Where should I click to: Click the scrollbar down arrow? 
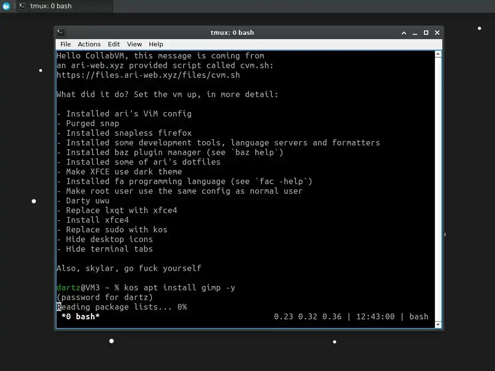coord(438,325)
